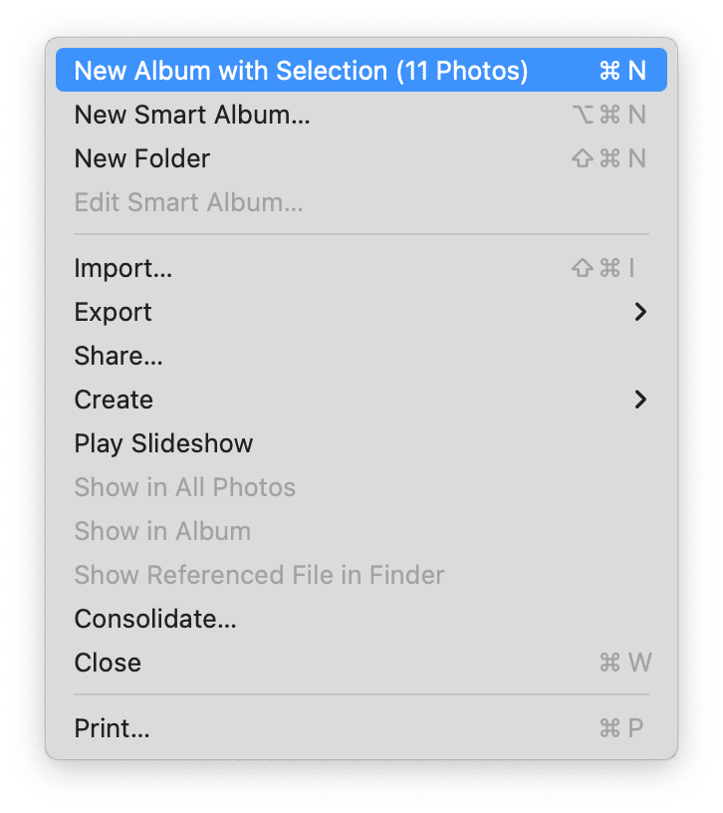Click the greyed Edit Smart Album… item
Screen dimensions: 723x813
coord(188,202)
